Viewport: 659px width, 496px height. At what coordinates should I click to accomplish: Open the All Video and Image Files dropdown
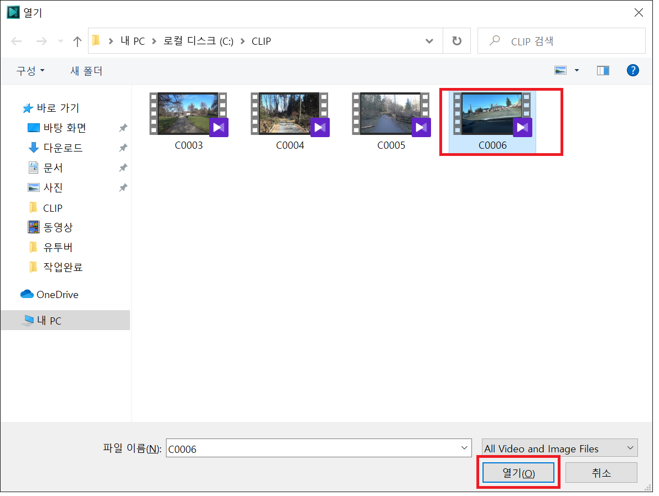pyautogui.click(x=559, y=448)
